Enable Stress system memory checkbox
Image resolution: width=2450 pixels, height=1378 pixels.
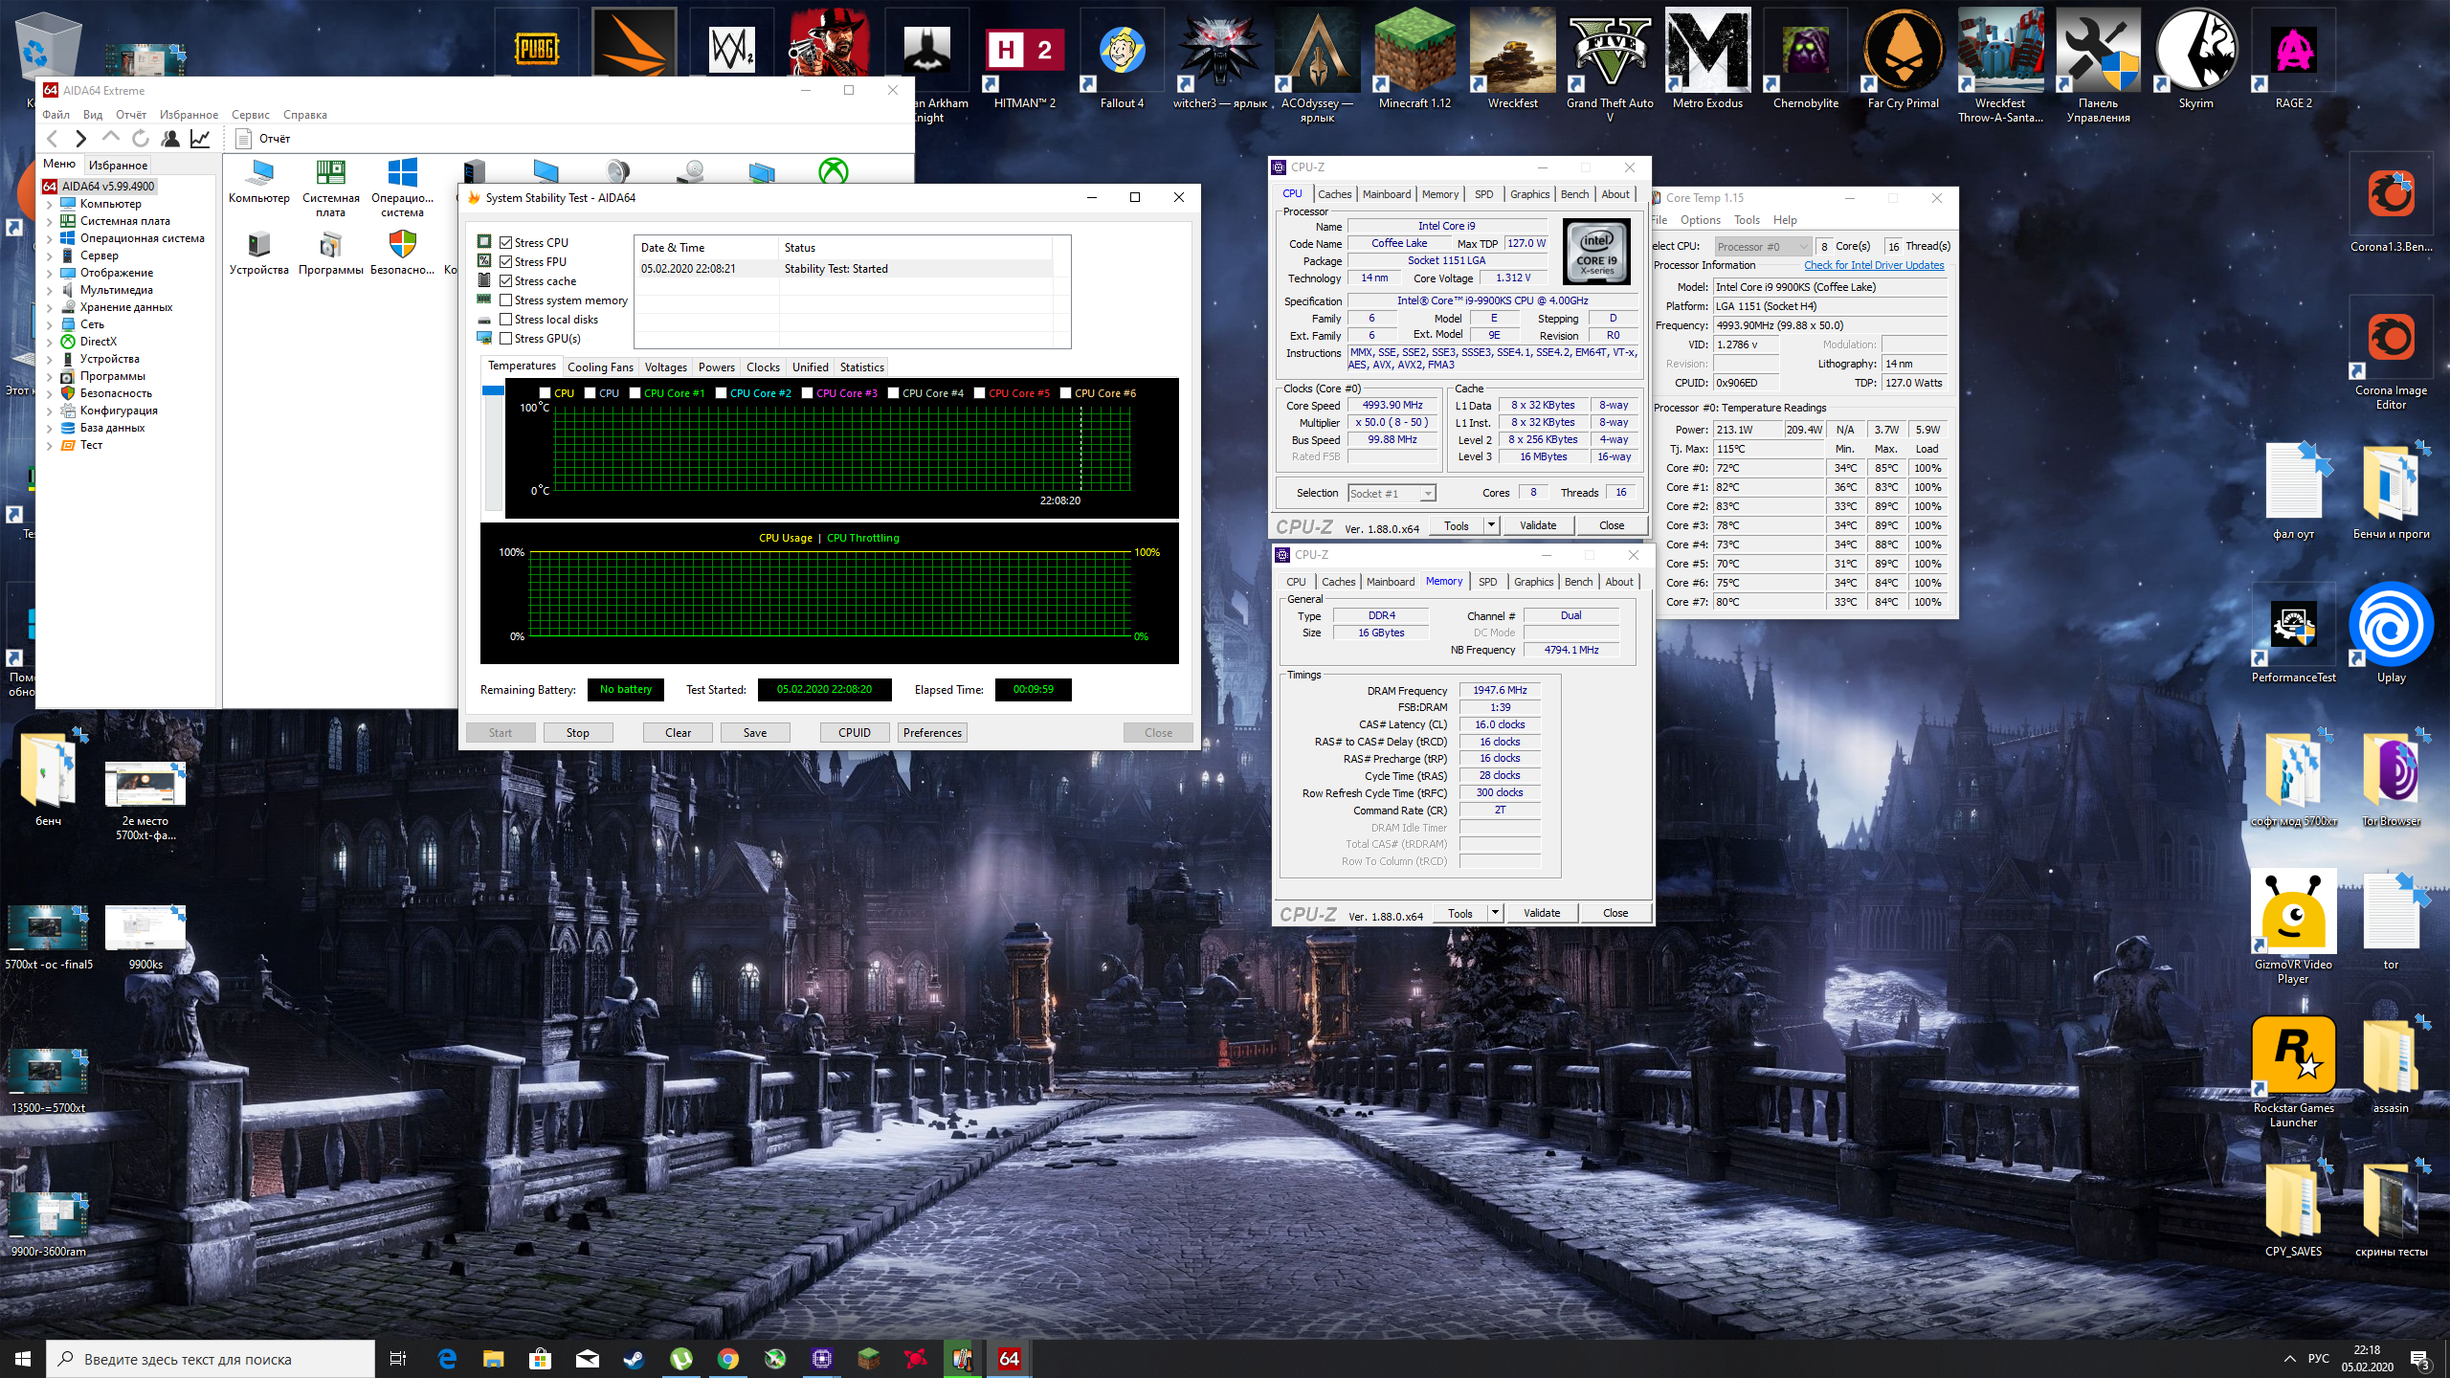point(506,300)
